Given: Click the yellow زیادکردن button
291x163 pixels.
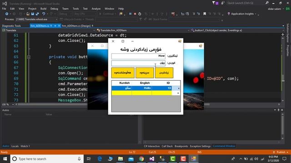Looking at the screenshot, I should coord(164,73).
